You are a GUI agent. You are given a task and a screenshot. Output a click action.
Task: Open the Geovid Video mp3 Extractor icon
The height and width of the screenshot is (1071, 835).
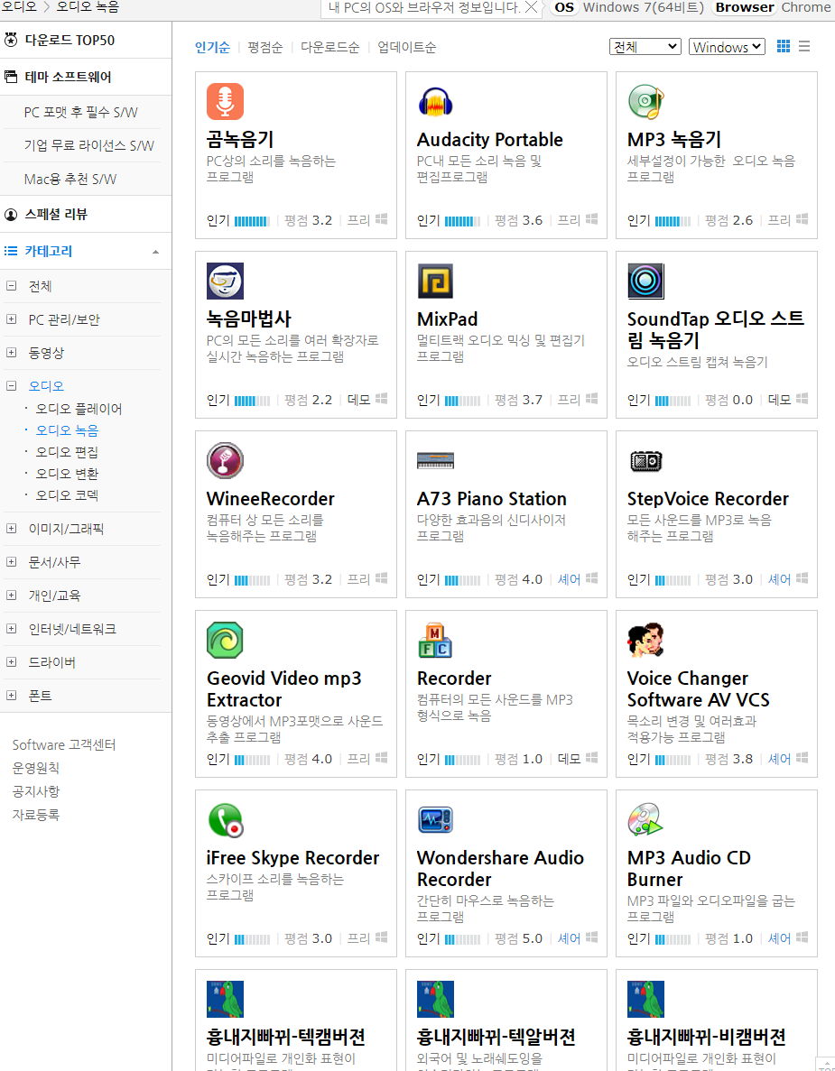[x=225, y=640]
